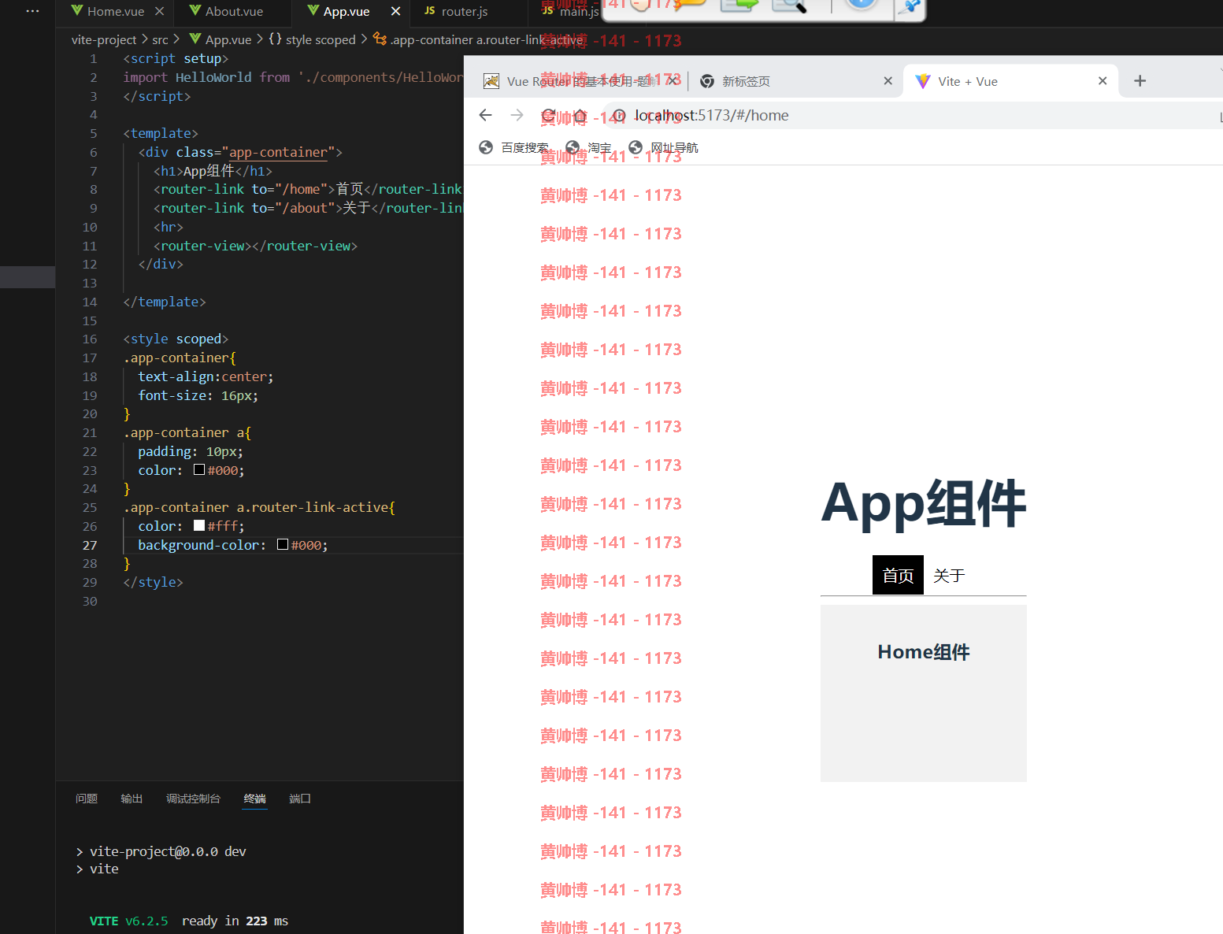1223x934 pixels.
Task: Click line number 27 in the gutter
Action: (90, 545)
